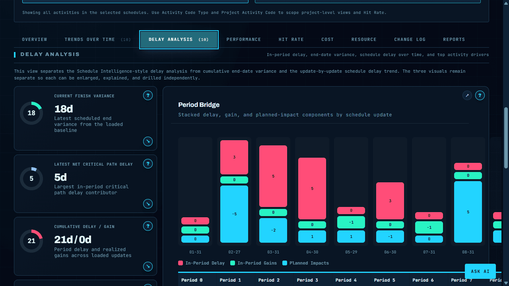Select the 07-31 green gains segment
509x286 pixels.
click(429, 228)
